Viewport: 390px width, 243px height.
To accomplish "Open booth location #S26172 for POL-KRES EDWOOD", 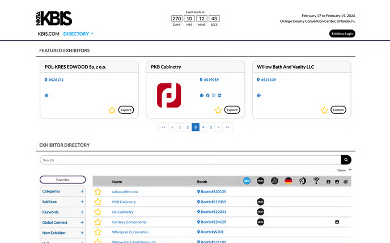I will click(54, 80).
